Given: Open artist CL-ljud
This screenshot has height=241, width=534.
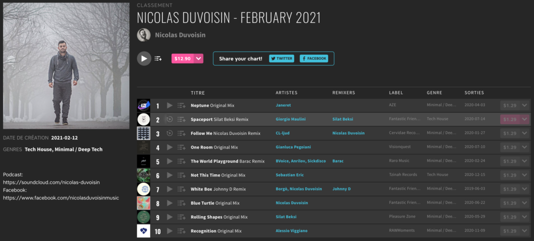Looking at the screenshot, I should (x=283, y=133).
